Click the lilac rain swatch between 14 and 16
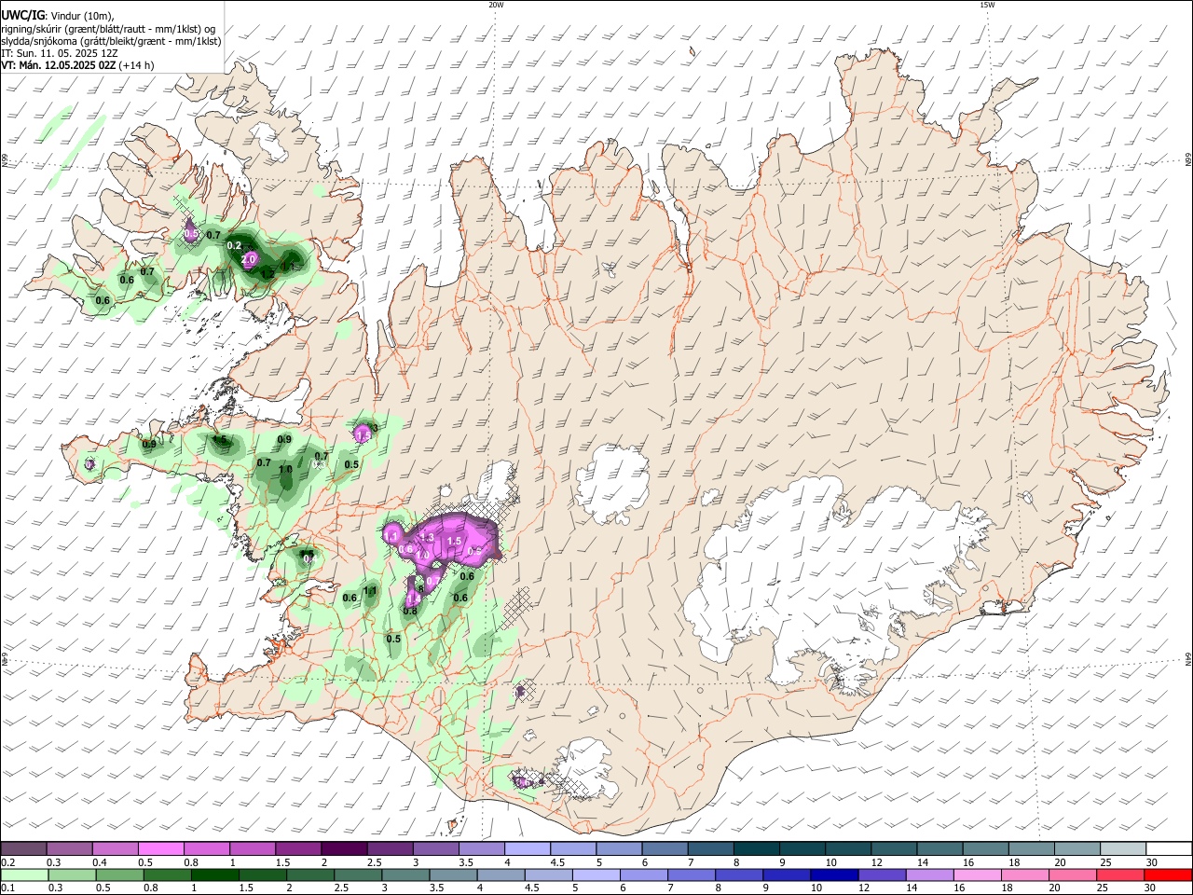Image resolution: width=1193 pixels, height=895 pixels. [929, 874]
